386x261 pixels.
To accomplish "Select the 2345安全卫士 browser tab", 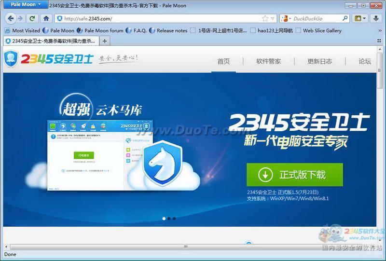I will pyautogui.click(x=51, y=41).
